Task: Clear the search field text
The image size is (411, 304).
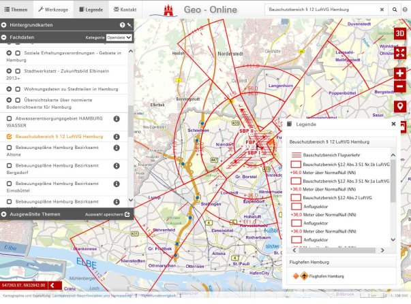Action: coord(393,11)
